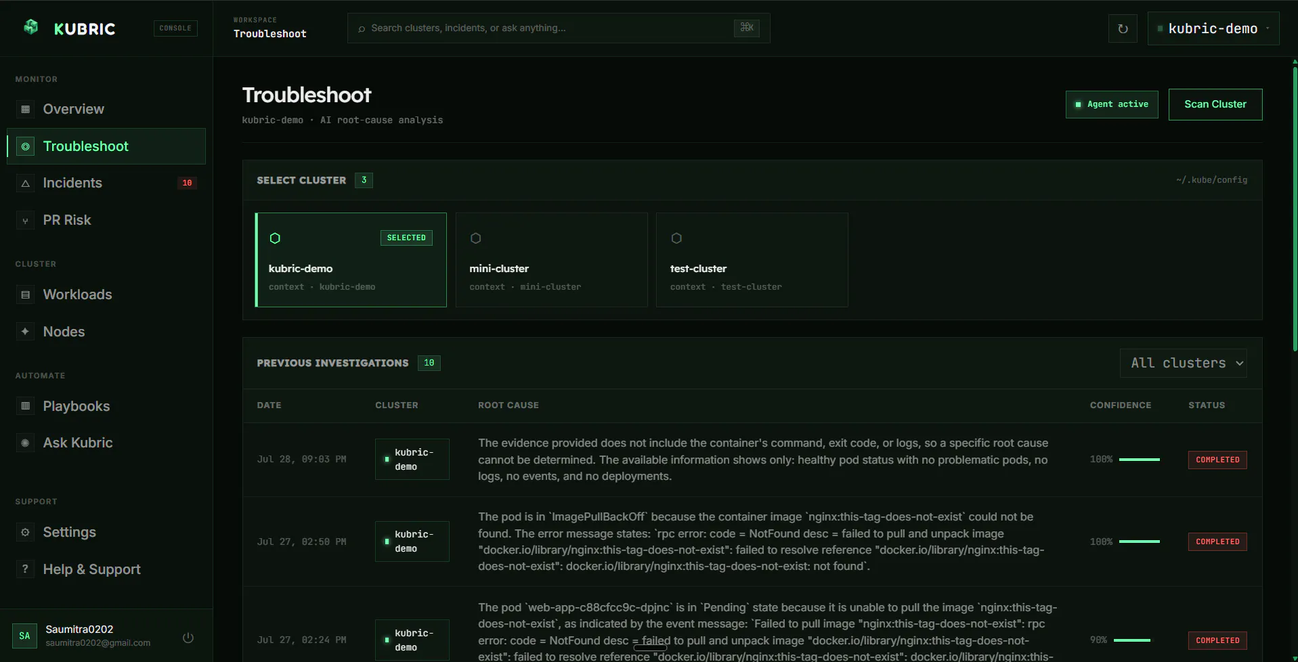The height and width of the screenshot is (662, 1298).
Task: Click the CONFIDENCE column header
Action: [x=1121, y=405]
